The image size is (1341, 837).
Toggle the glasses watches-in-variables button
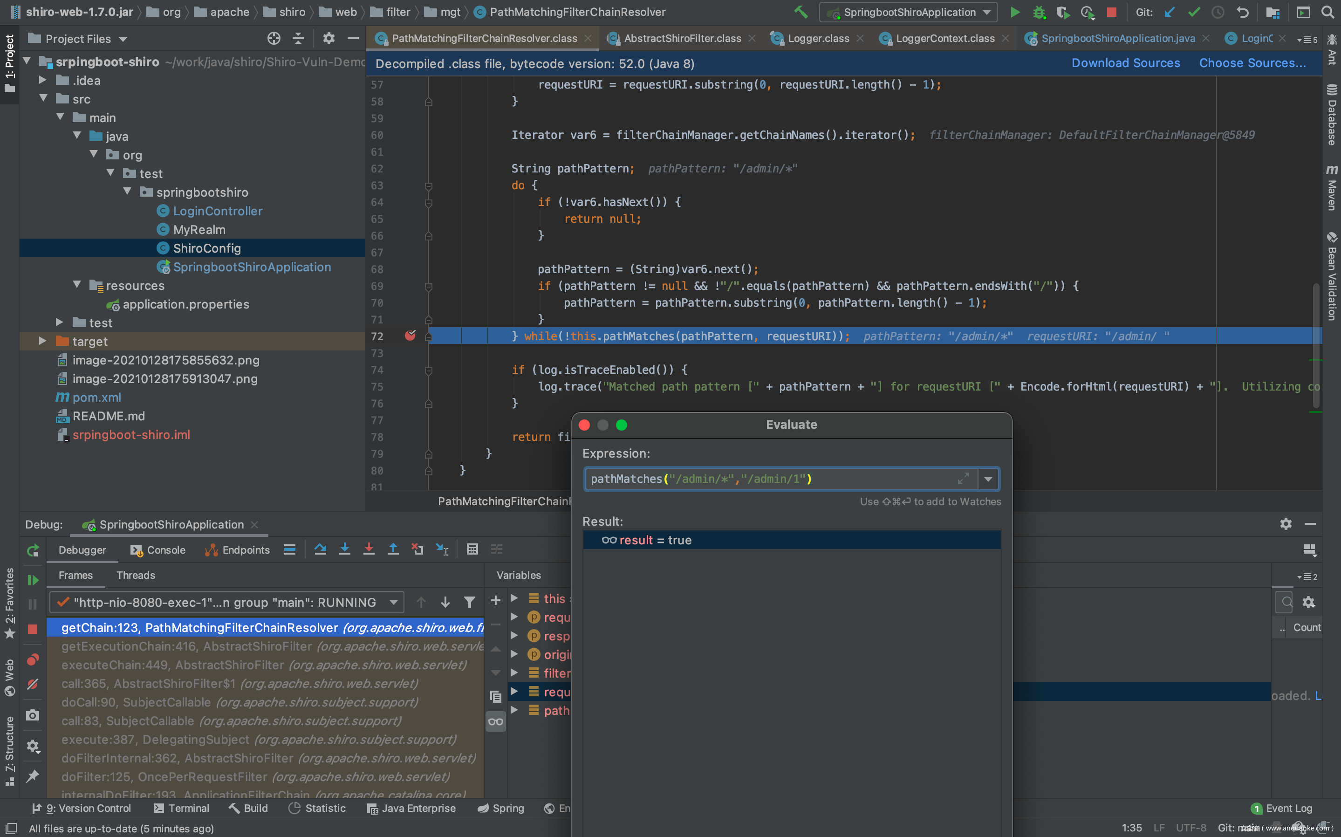[x=495, y=721]
